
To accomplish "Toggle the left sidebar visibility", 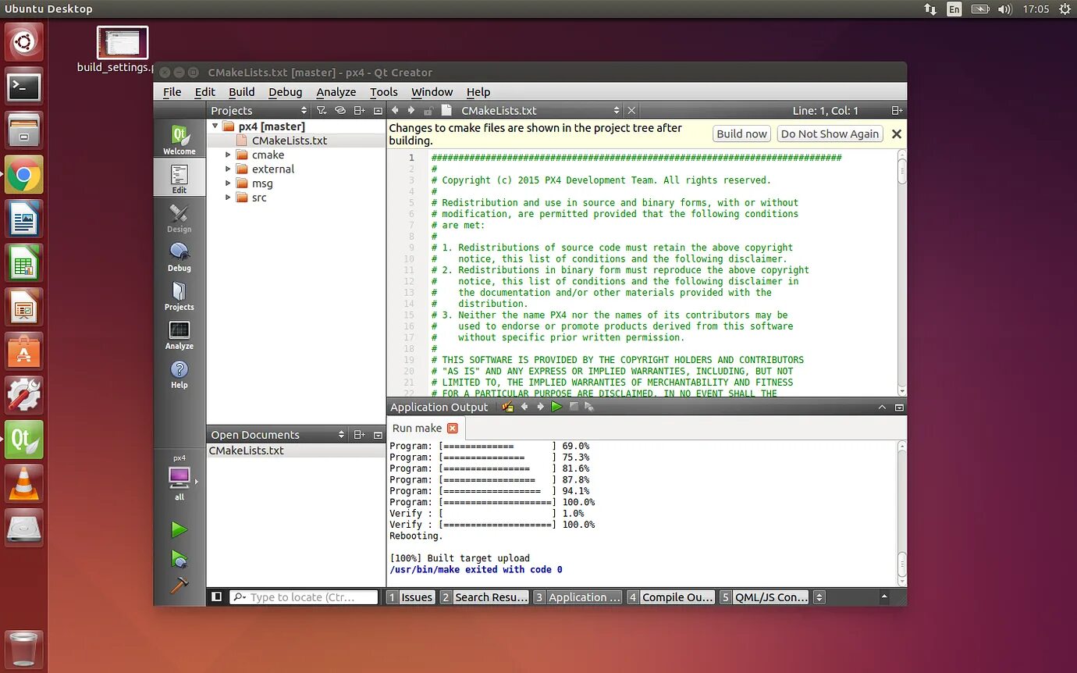I will point(217,596).
